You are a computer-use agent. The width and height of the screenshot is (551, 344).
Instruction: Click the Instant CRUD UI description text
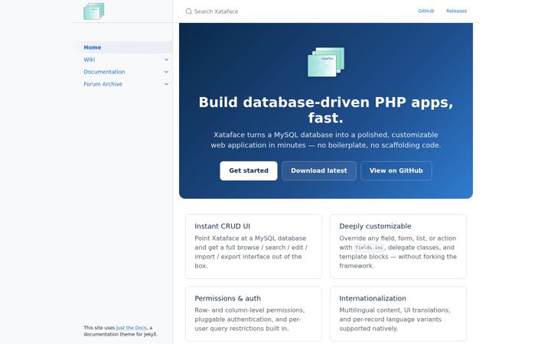(x=251, y=252)
